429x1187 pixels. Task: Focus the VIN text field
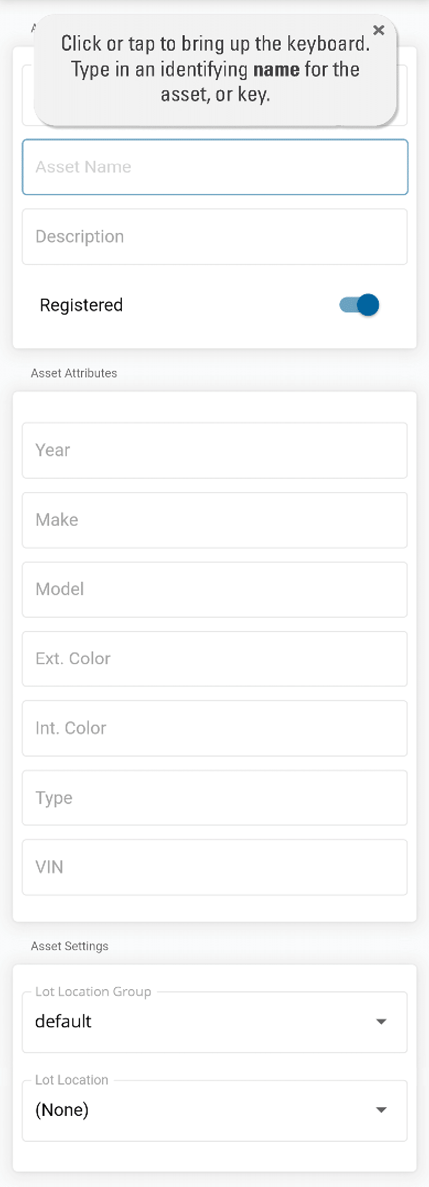215,867
